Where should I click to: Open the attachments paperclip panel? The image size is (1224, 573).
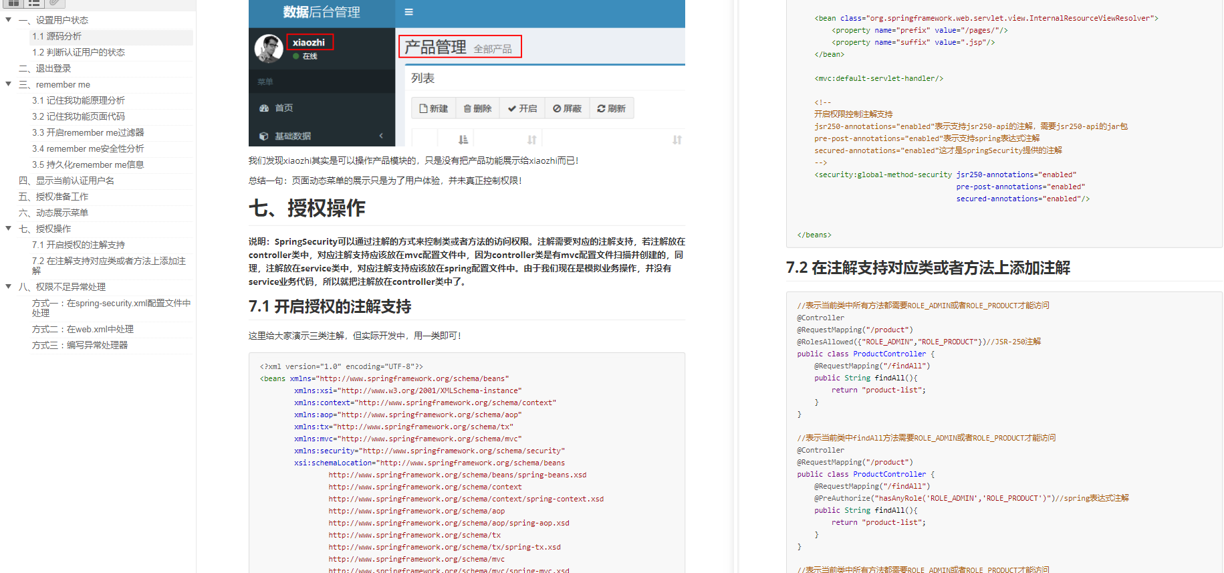(x=55, y=3)
